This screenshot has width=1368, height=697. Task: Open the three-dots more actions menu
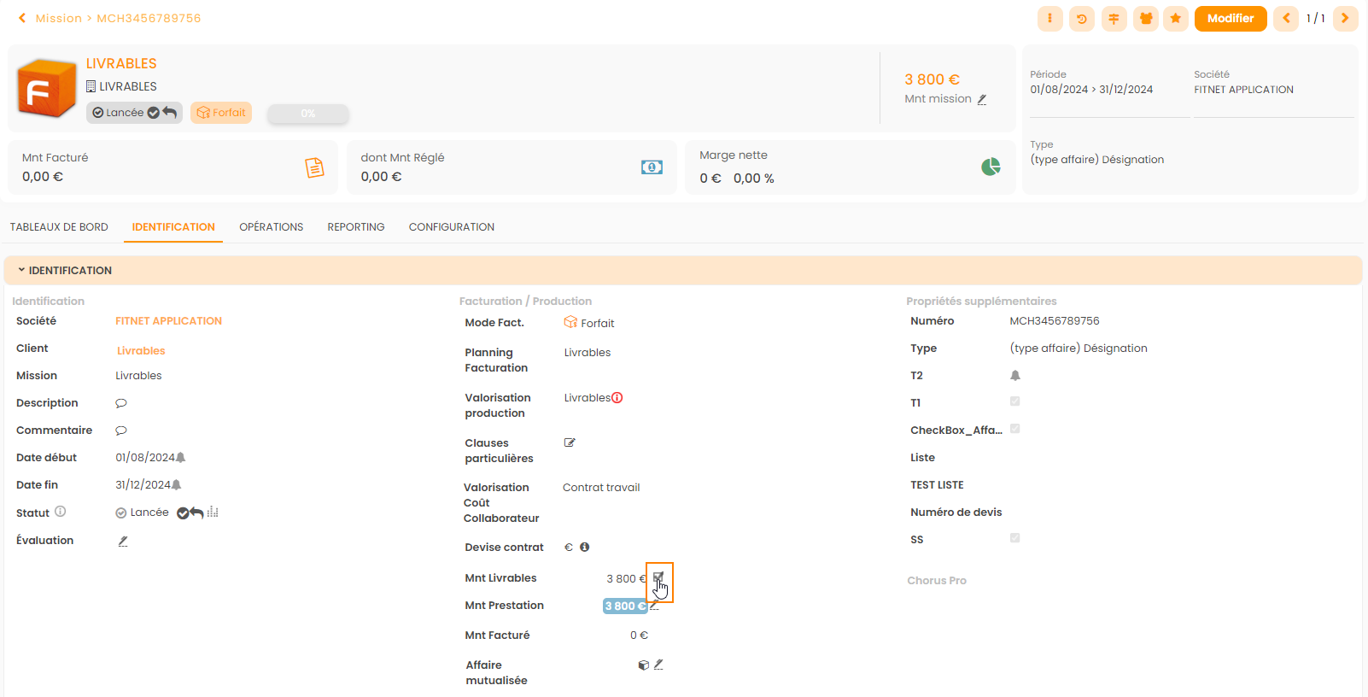[1049, 19]
